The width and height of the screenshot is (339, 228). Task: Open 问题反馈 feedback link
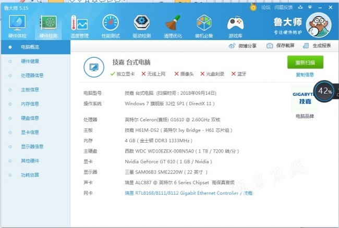283,8
